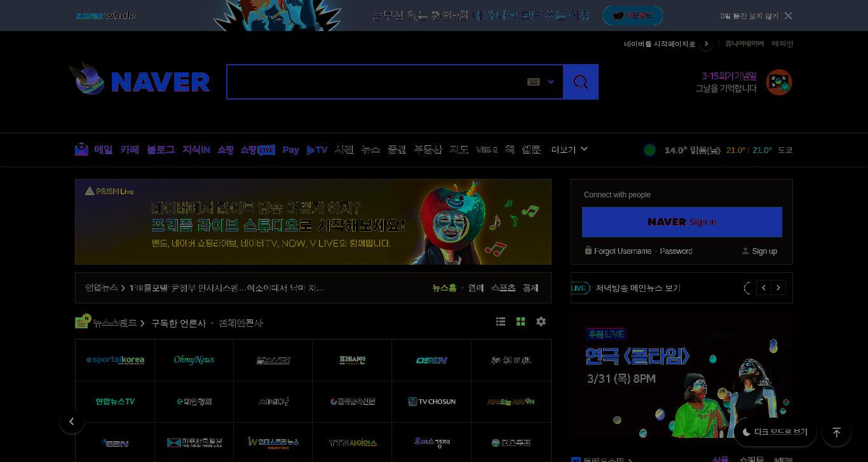The width and height of the screenshot is (868, 462).
Task: Expand 더보기 services menu
Action: click(569, 150)
